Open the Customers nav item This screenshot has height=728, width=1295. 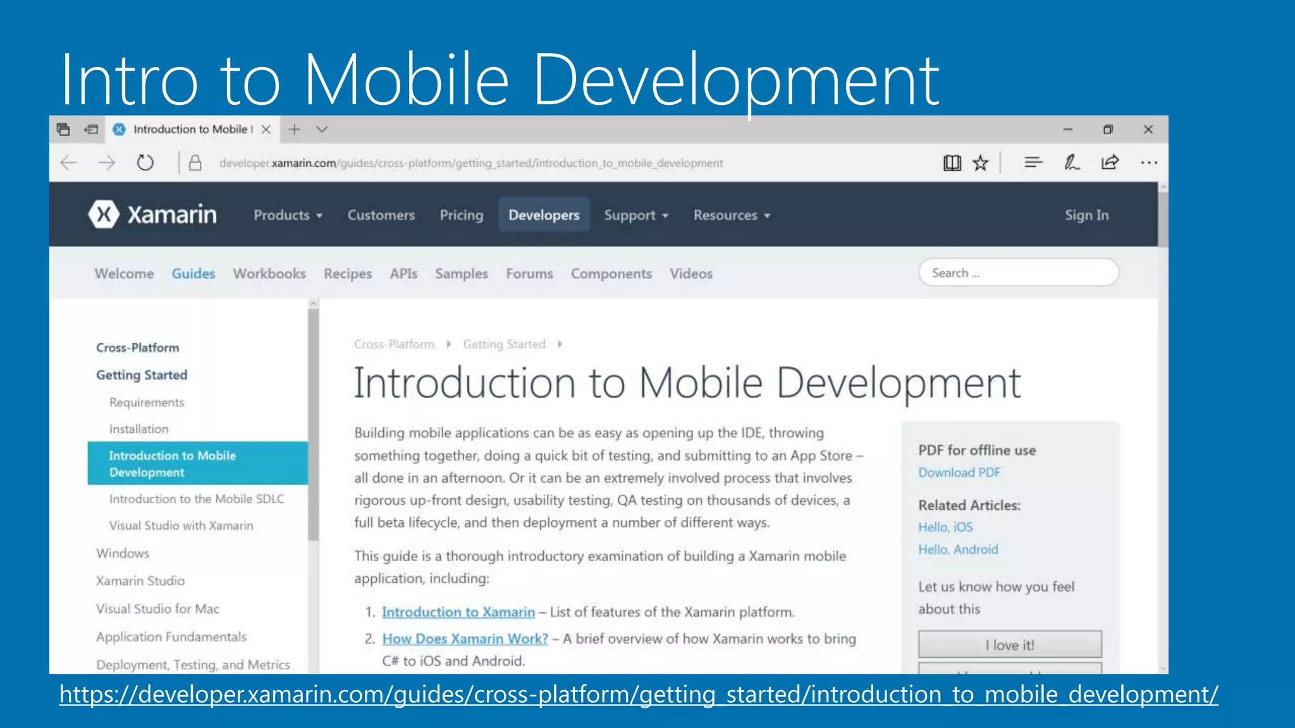381,215
